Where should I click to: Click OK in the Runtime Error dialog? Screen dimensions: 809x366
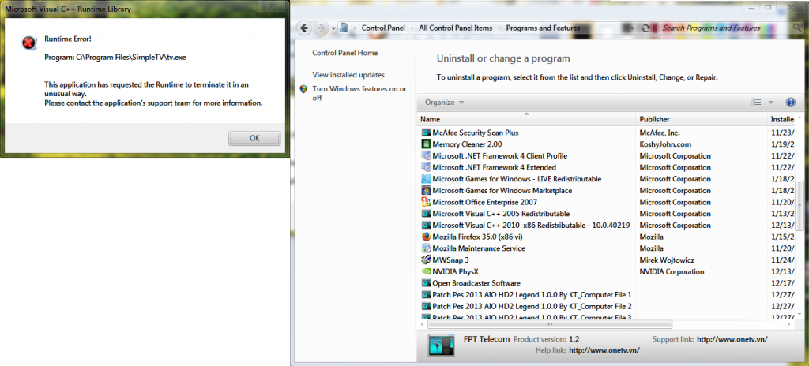tap(254, 138)
